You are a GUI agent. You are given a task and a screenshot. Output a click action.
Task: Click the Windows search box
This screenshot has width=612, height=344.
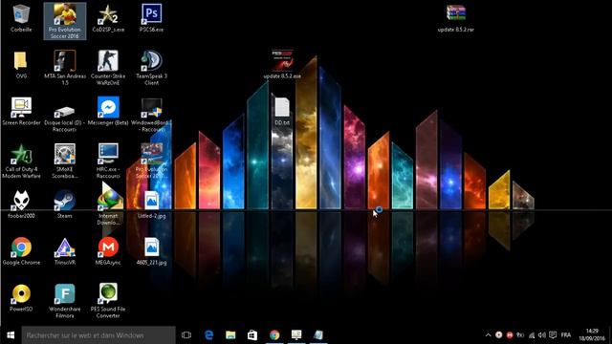pyautogui.click(x=98, y=335)
